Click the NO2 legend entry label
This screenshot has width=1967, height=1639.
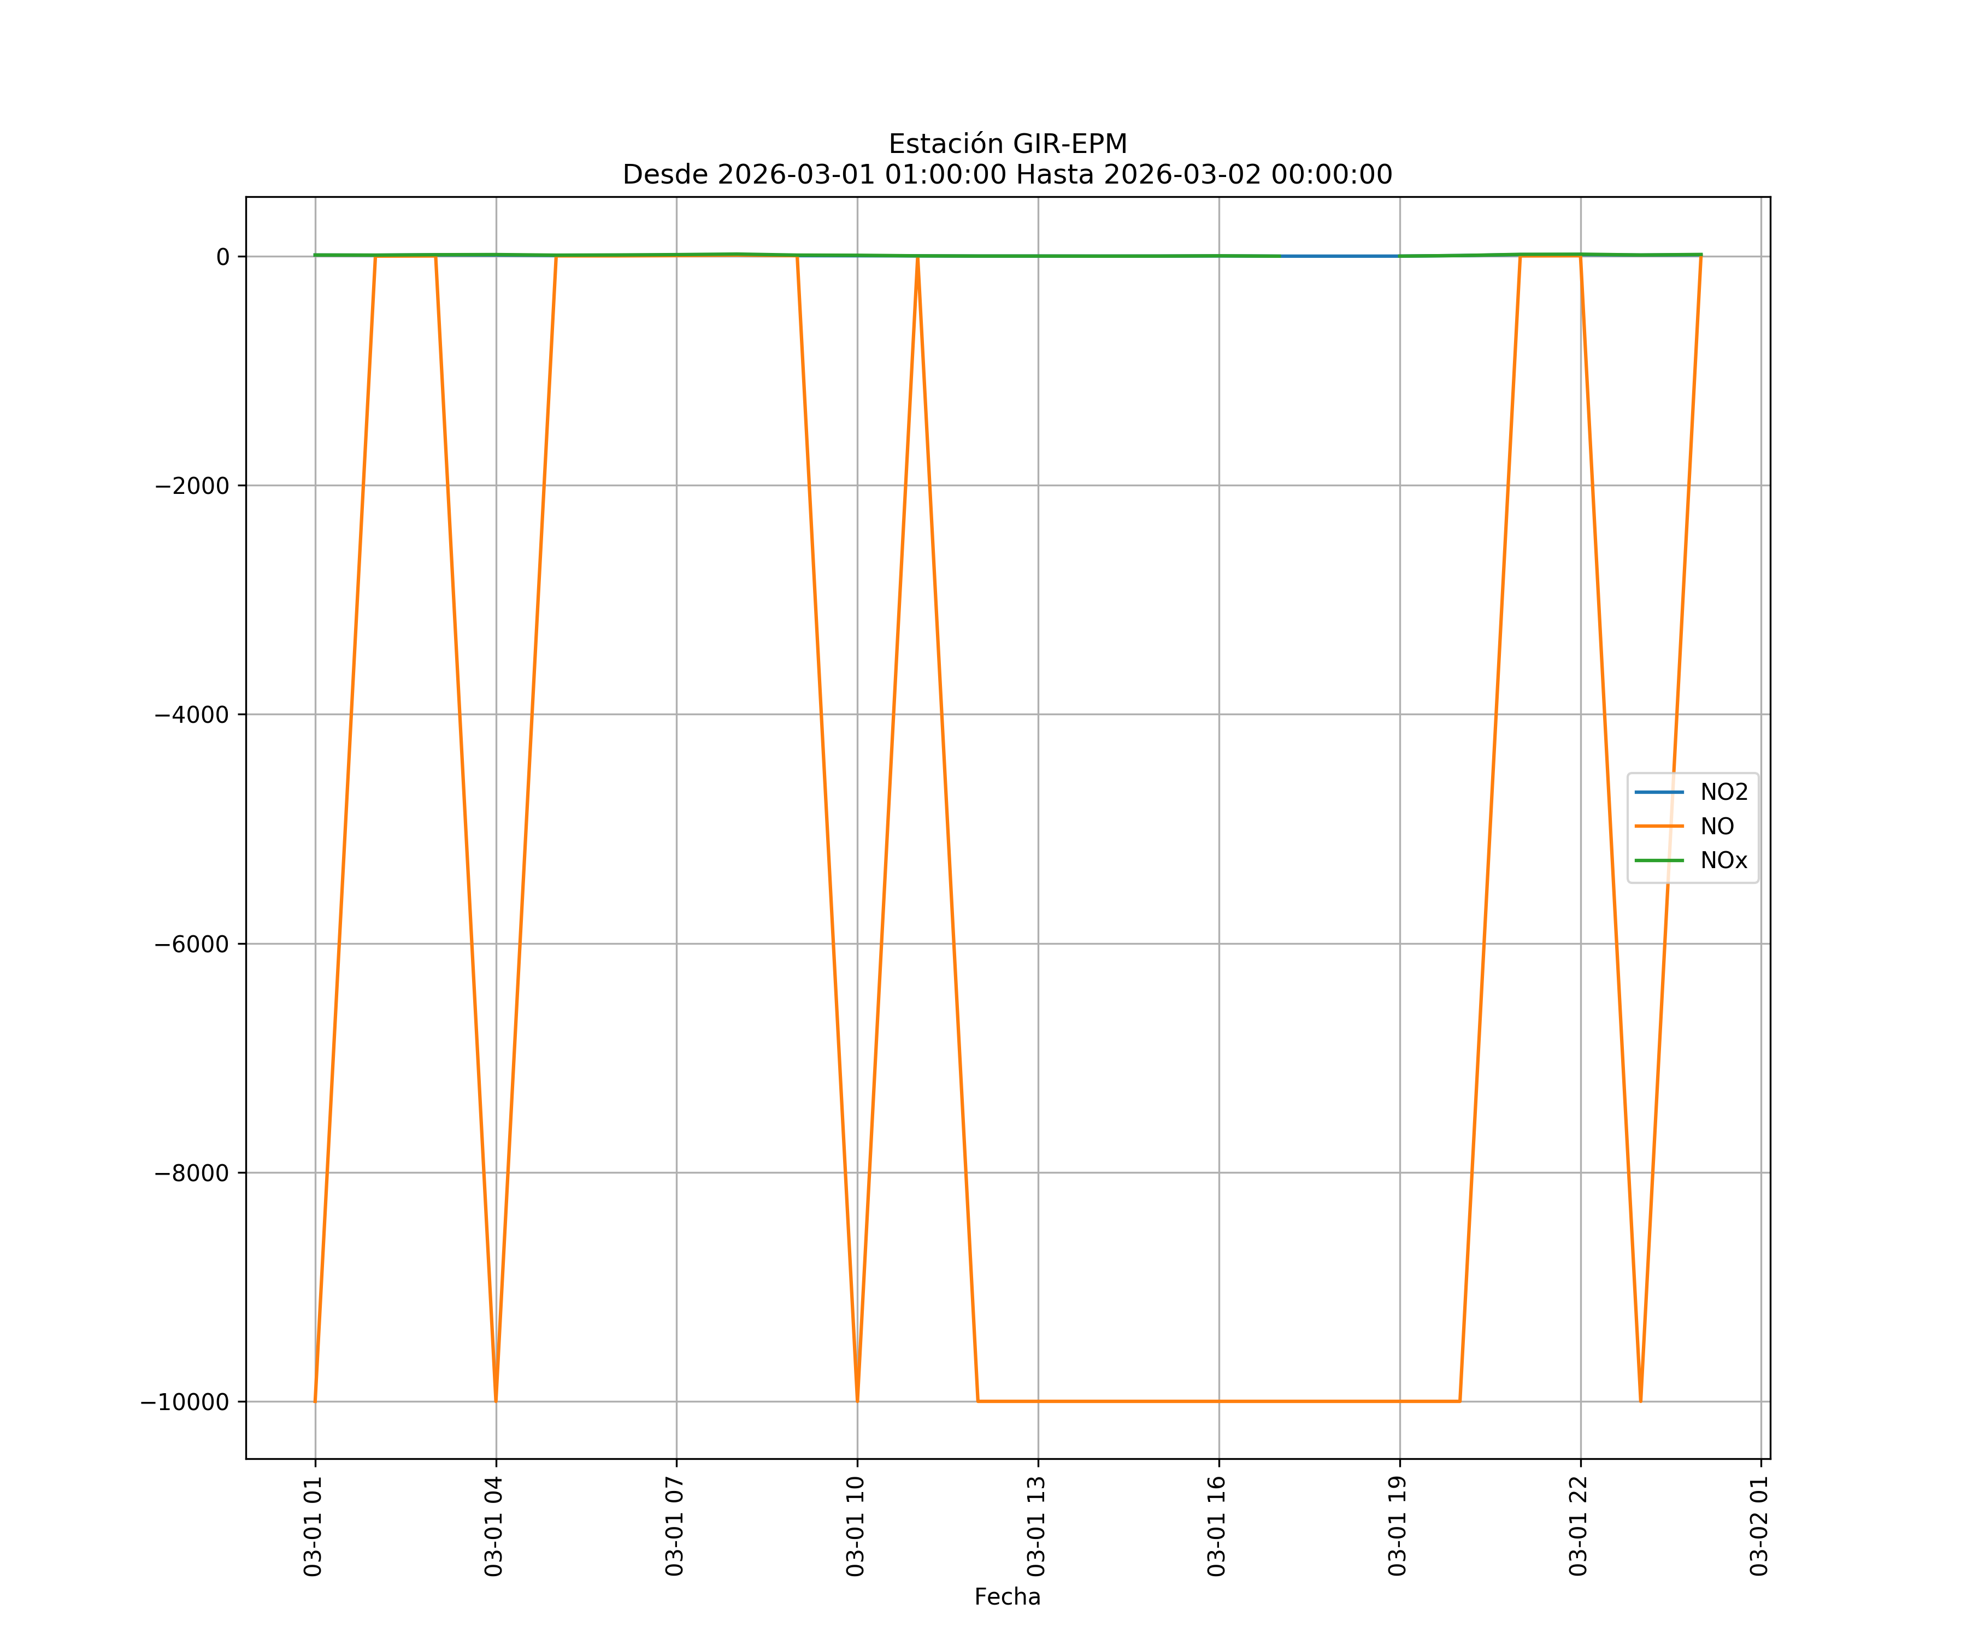click(x=1723, y=792)
